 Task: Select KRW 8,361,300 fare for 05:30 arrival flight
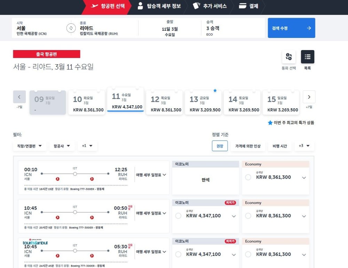(248, 254)
